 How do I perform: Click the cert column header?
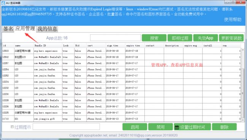(96, 46)
